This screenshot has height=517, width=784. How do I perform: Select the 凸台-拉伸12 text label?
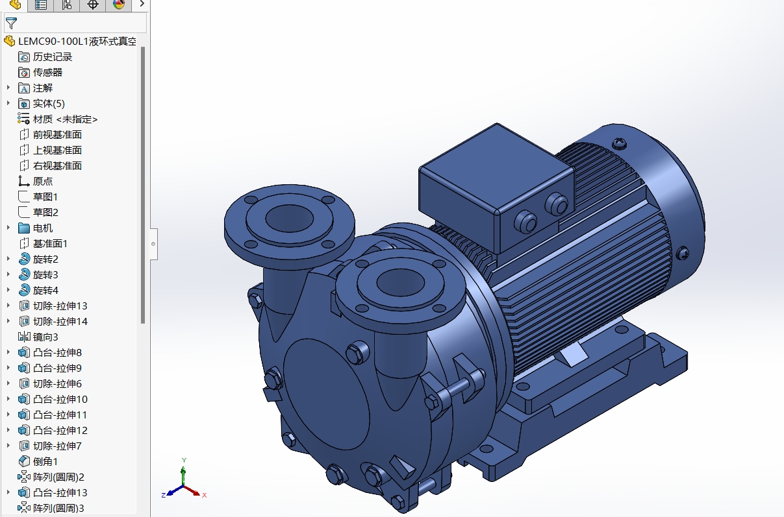tap(60, 430)
